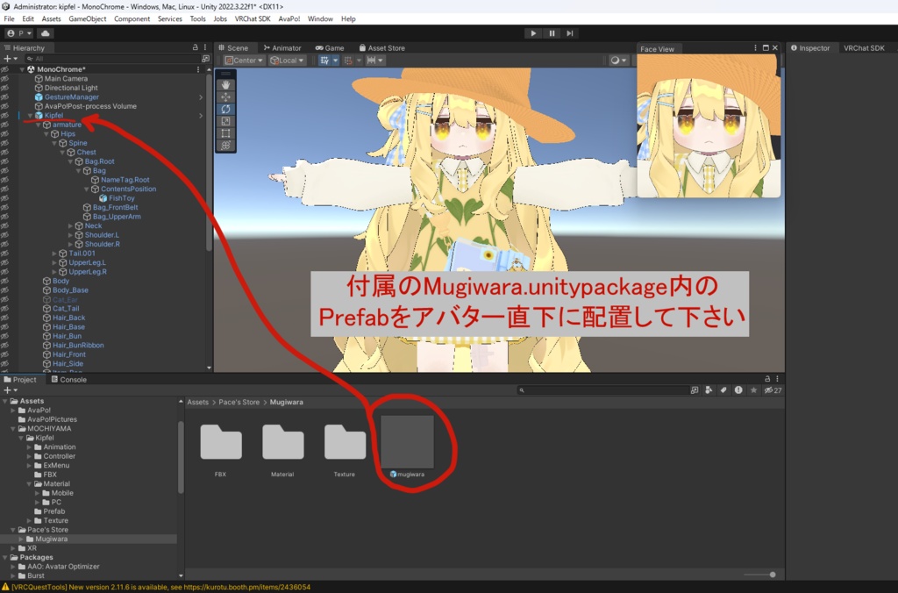Select the Rect tool in scene toolbar
Screen dimensions: 898x593
coord(225,133)
